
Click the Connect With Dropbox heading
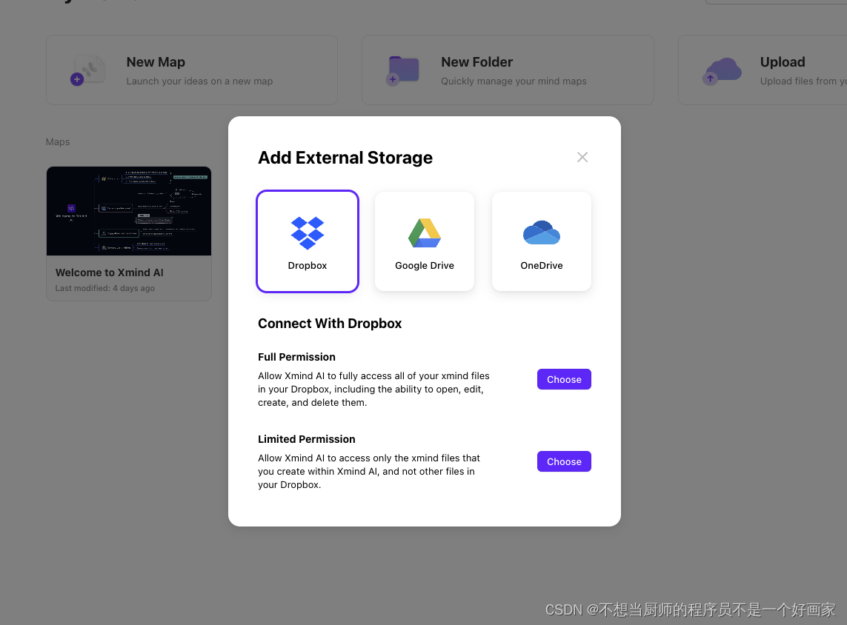[x=330, y=324]
